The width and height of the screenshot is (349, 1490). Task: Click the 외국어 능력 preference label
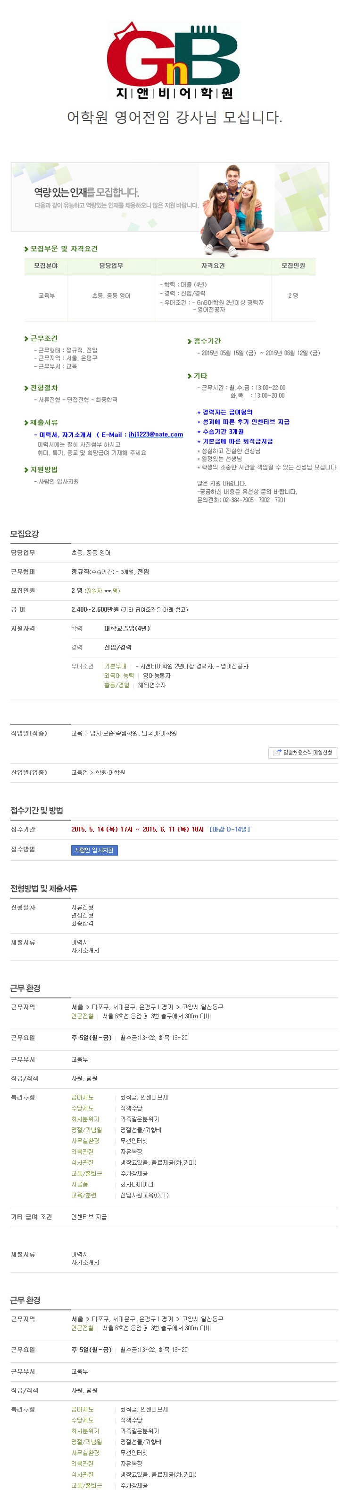click(x=119, y=676)
